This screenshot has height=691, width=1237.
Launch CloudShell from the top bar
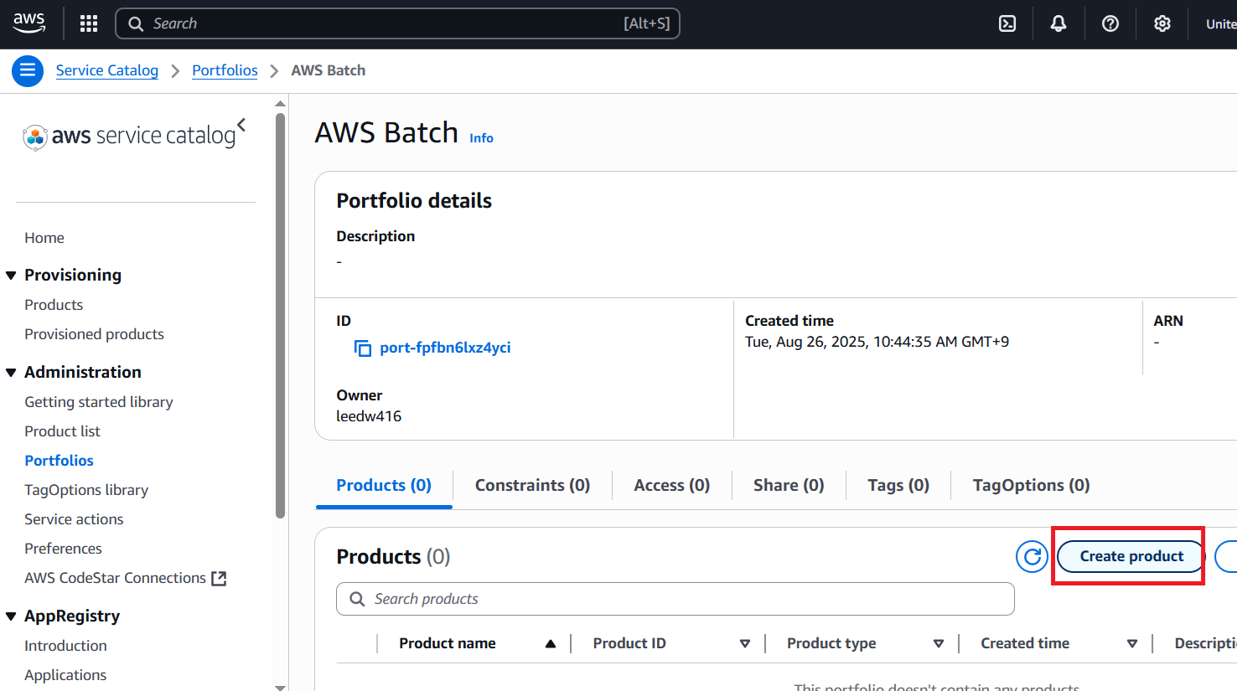1007,23
